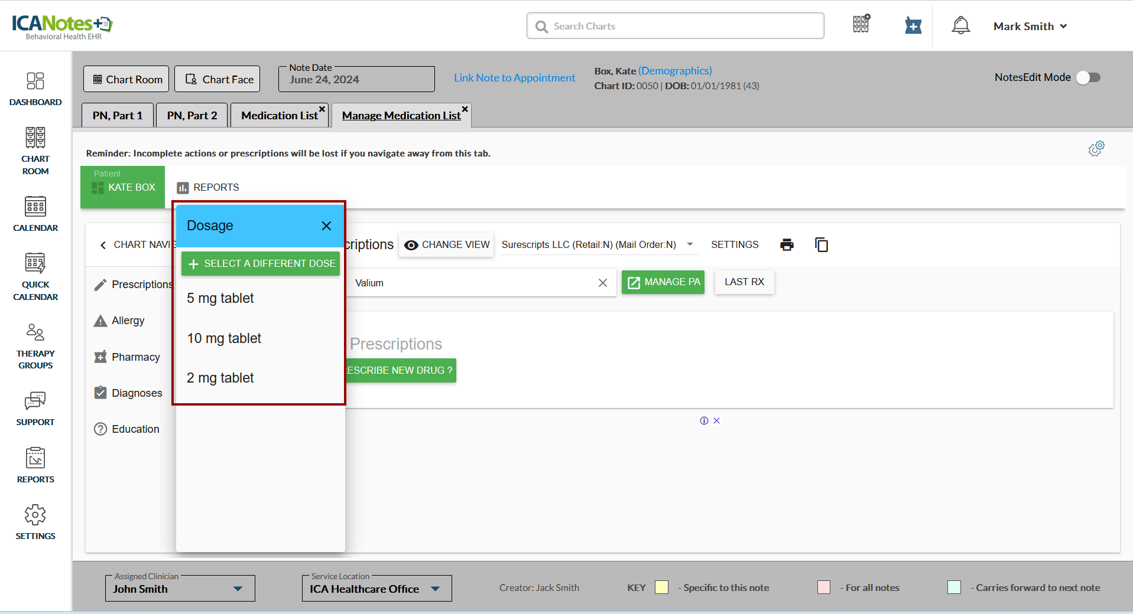Select the 10 mg tablet dosage
This screenshot has height=614, width=1133.
tap(224, 338)
